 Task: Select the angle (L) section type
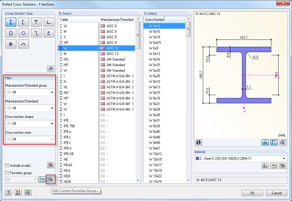coord(49,22)
